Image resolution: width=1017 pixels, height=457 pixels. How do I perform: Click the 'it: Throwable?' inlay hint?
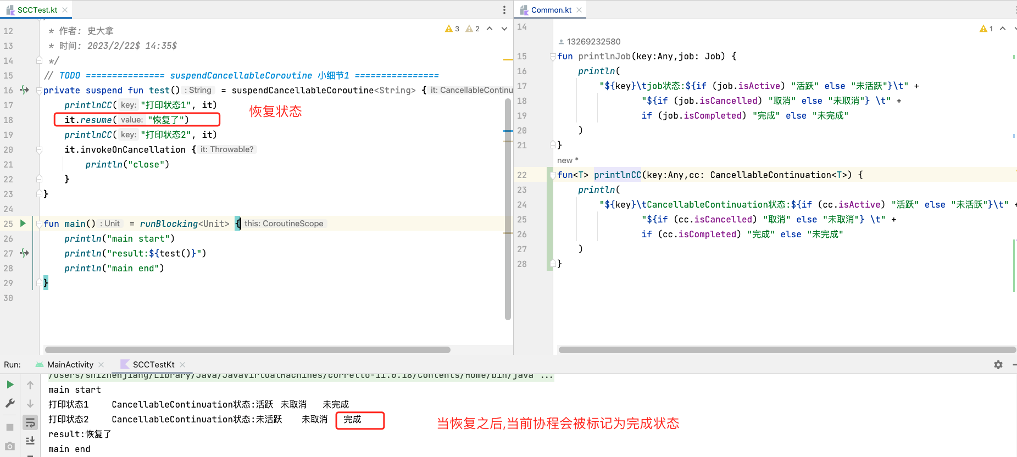tap(227, 149)
